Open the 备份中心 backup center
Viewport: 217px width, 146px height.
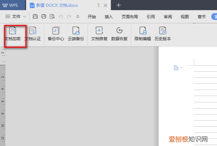(56, 34)
